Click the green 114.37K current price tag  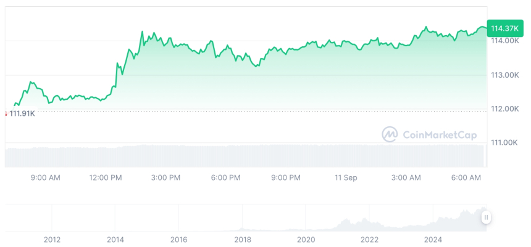tap(504, 28)
